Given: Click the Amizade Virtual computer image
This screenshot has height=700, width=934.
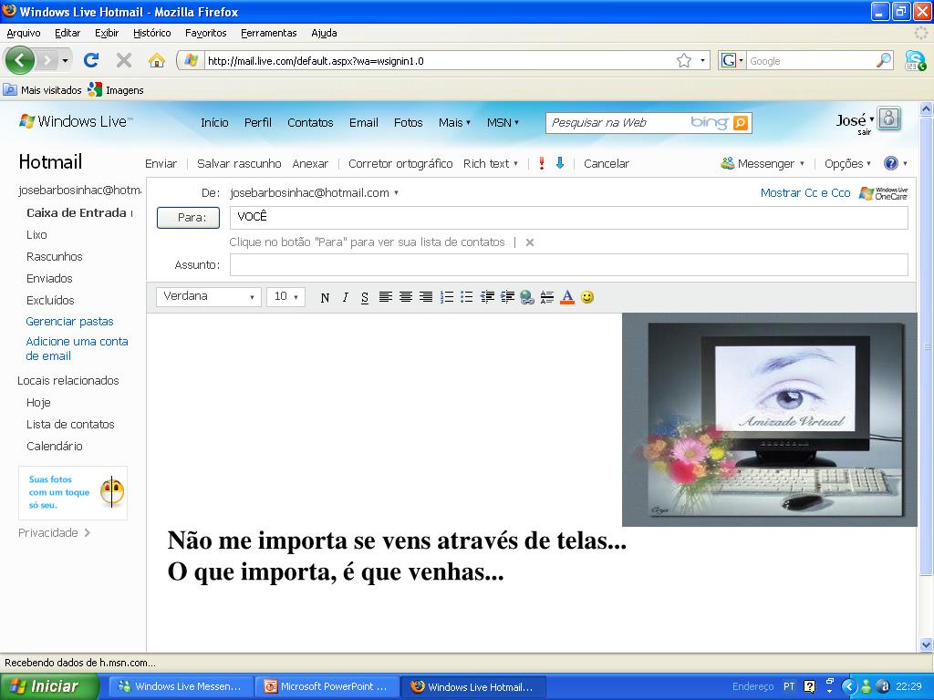Looking at the screenshot, I should pos(770,419).
